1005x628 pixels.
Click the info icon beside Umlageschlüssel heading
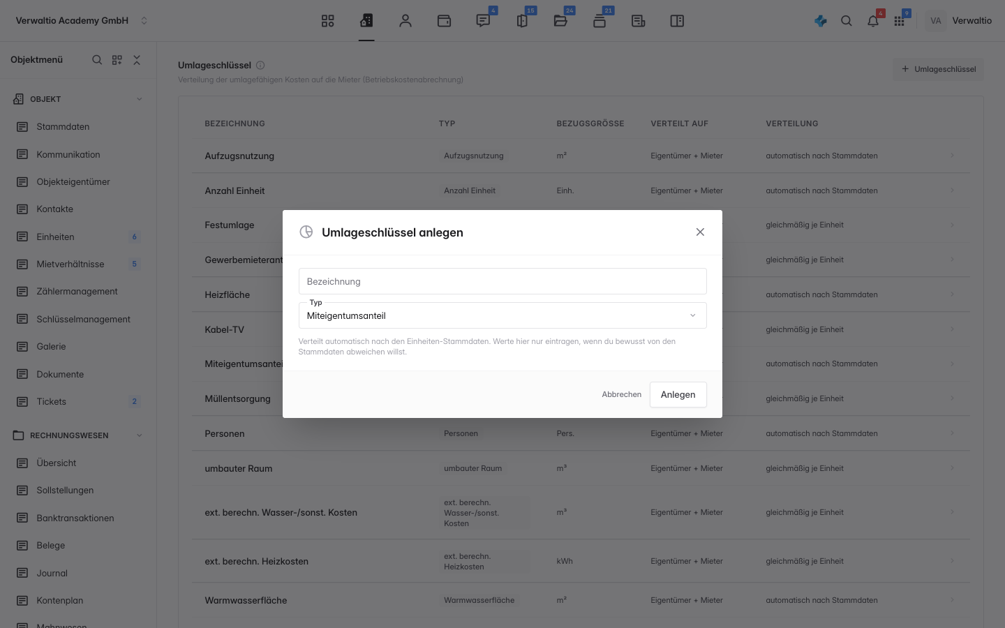[260, 65]
